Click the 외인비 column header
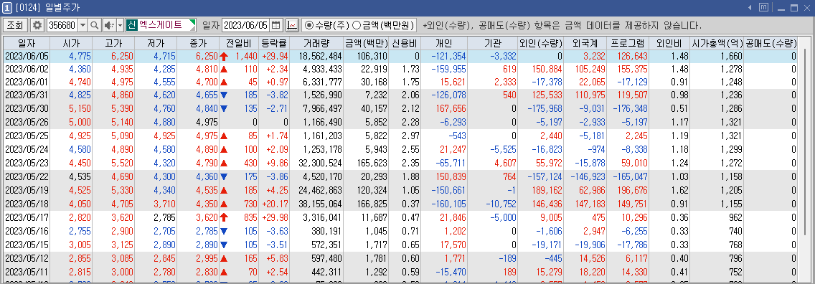 pos(669,42)
